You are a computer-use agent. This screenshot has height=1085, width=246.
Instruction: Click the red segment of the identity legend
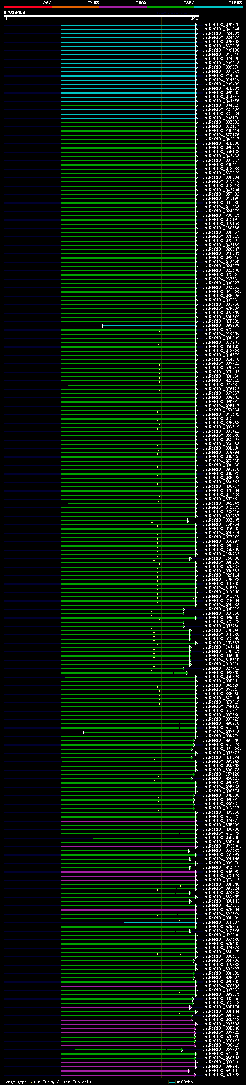tap(28, 7)
